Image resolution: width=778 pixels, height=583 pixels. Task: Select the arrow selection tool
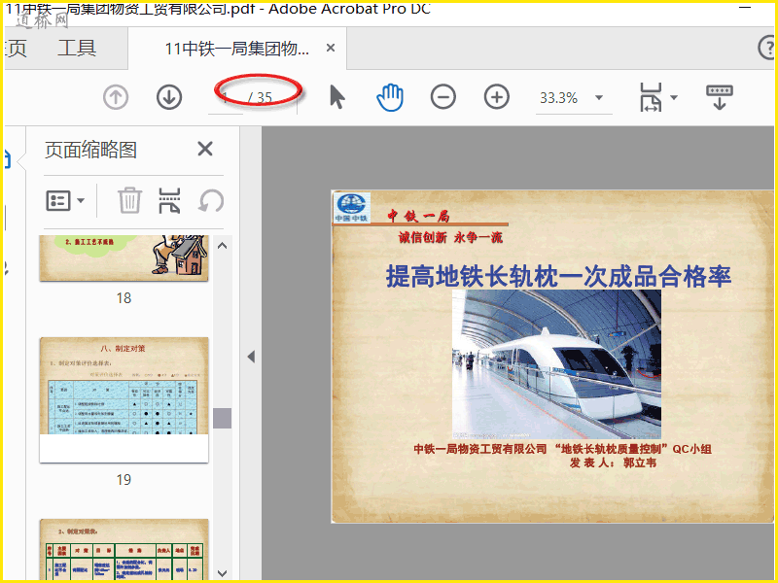(x=336, y=96)
